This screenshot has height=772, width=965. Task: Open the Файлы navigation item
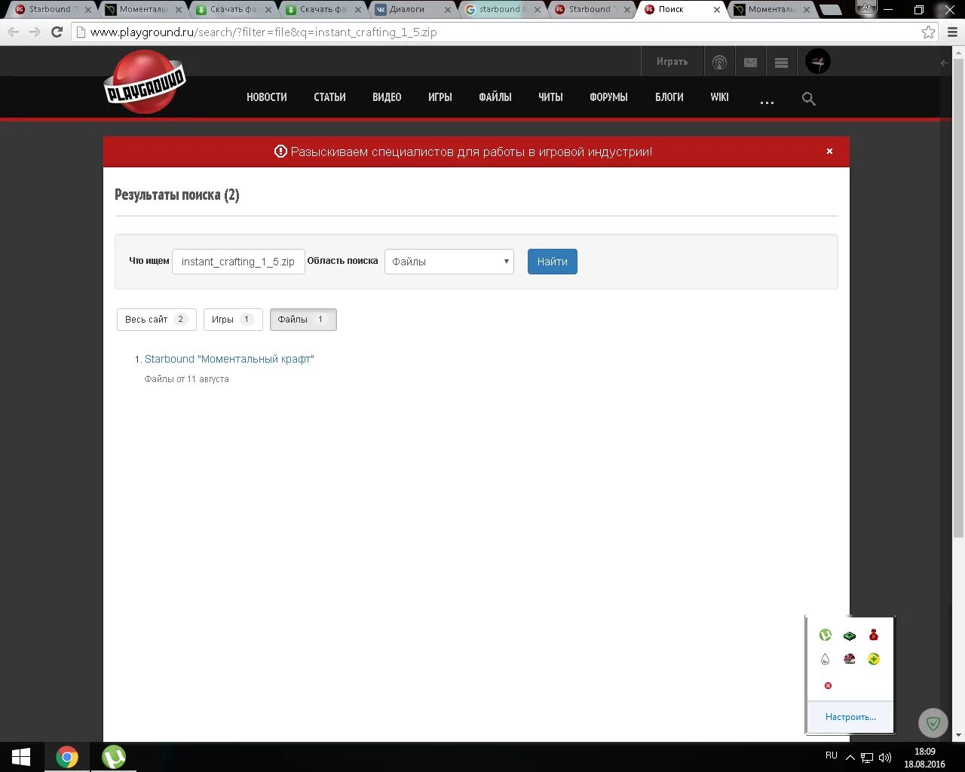tap(495, 97)
